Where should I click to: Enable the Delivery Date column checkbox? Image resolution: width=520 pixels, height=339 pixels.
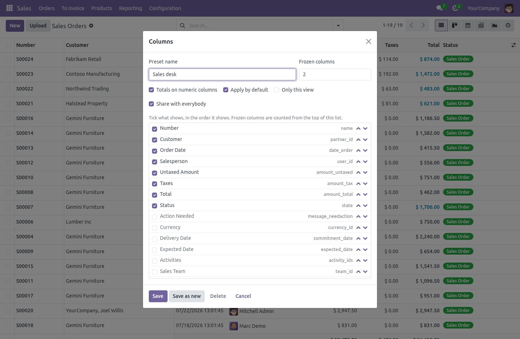[155, 239]
